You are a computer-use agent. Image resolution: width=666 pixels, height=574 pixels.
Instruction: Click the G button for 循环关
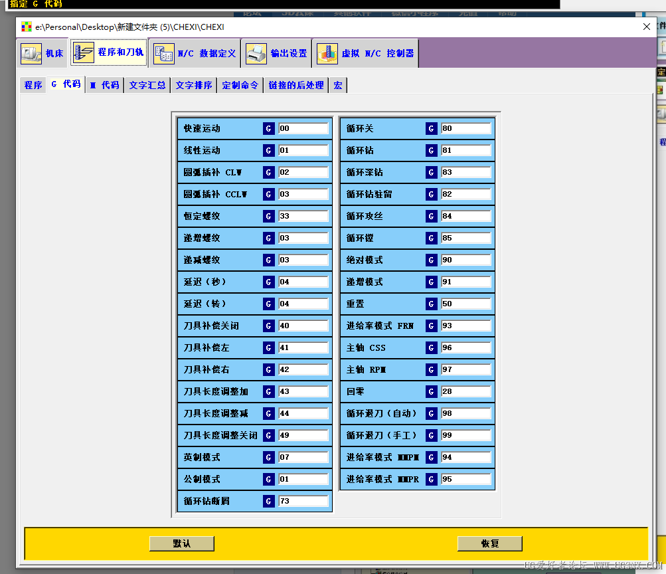431,128
